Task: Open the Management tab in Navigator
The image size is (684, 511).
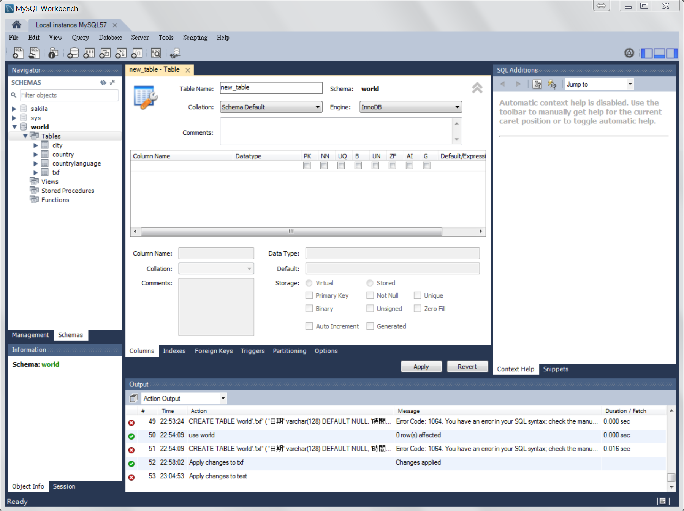Action: (x=30, y=335)
